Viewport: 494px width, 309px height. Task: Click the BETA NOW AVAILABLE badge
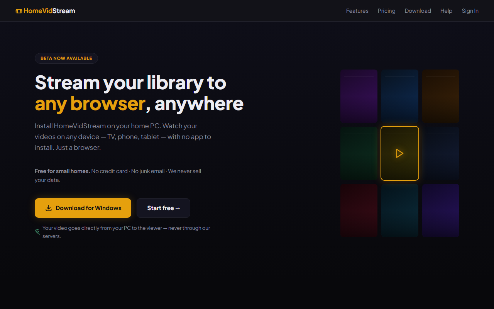coord(66,58)
